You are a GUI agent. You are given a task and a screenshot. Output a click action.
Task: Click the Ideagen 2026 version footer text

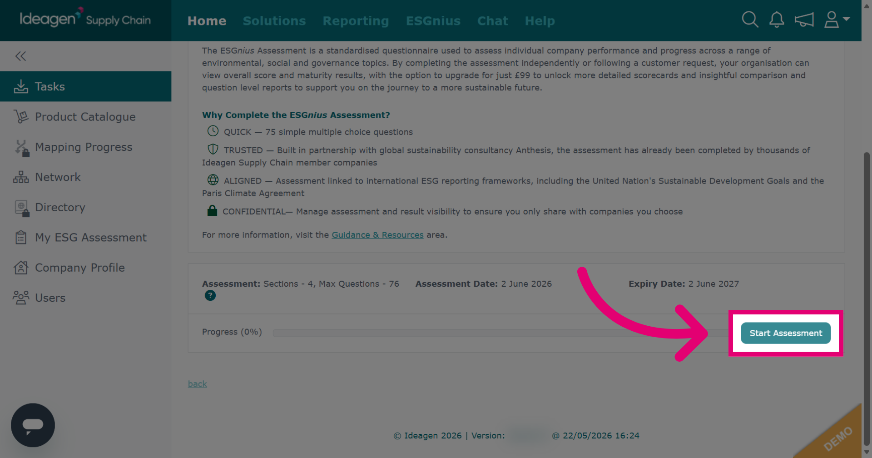click(516, 436)
